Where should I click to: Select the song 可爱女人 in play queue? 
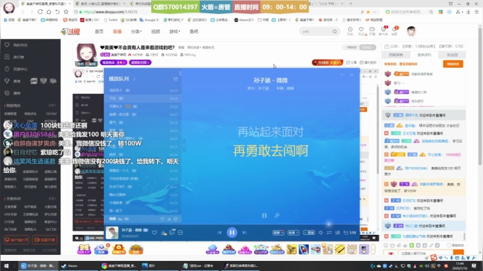142,106
